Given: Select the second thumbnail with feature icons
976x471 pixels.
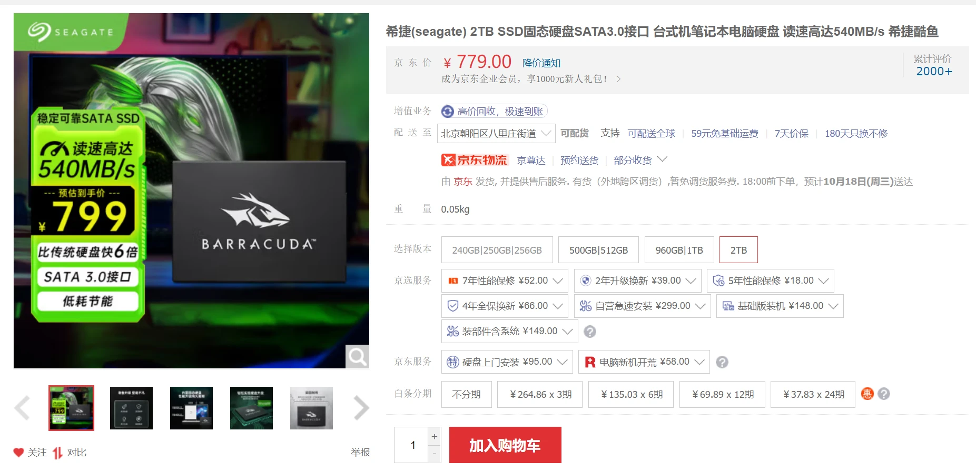Looking at the screenshot, I should [x=131, y=408].
